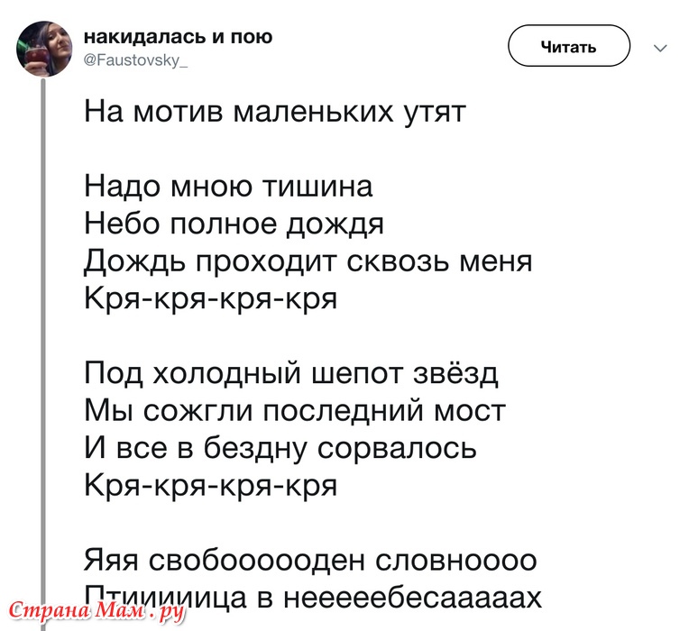Click the word утят in the tweet

coord(435,114)
